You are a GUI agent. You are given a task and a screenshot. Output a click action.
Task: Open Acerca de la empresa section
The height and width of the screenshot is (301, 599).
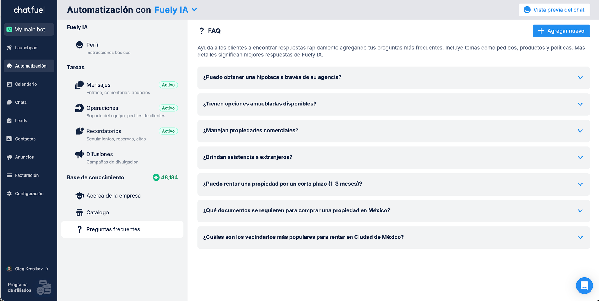(113, 196)
